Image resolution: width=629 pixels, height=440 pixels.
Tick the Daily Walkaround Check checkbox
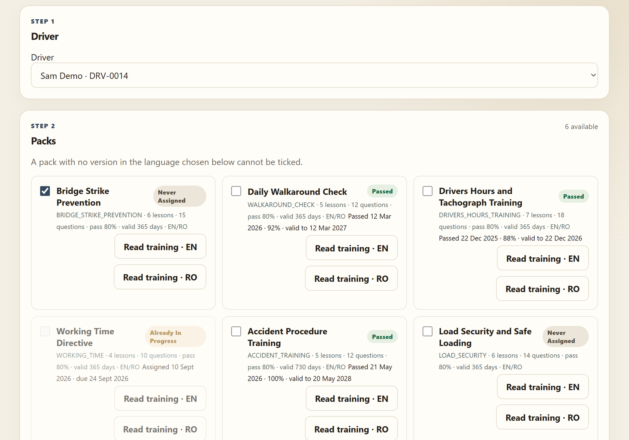pos(236,191)
